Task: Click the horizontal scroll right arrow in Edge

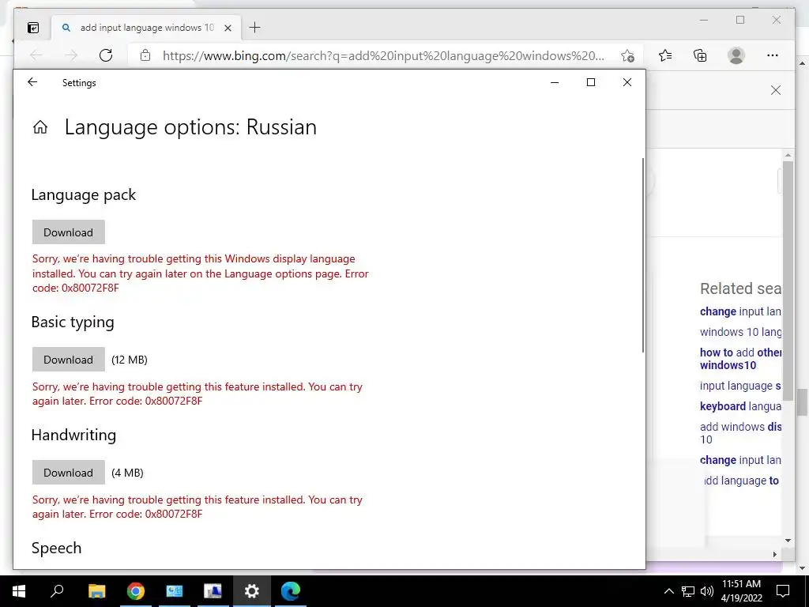Action: 775,554
